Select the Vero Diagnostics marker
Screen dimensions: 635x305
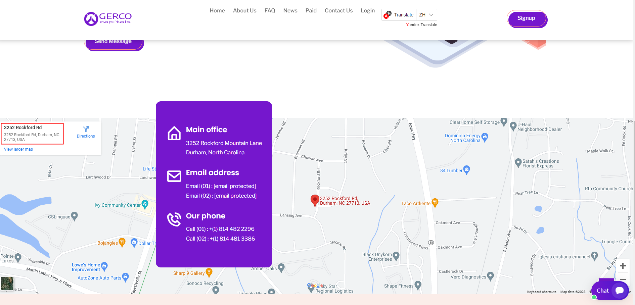point(490,276)
